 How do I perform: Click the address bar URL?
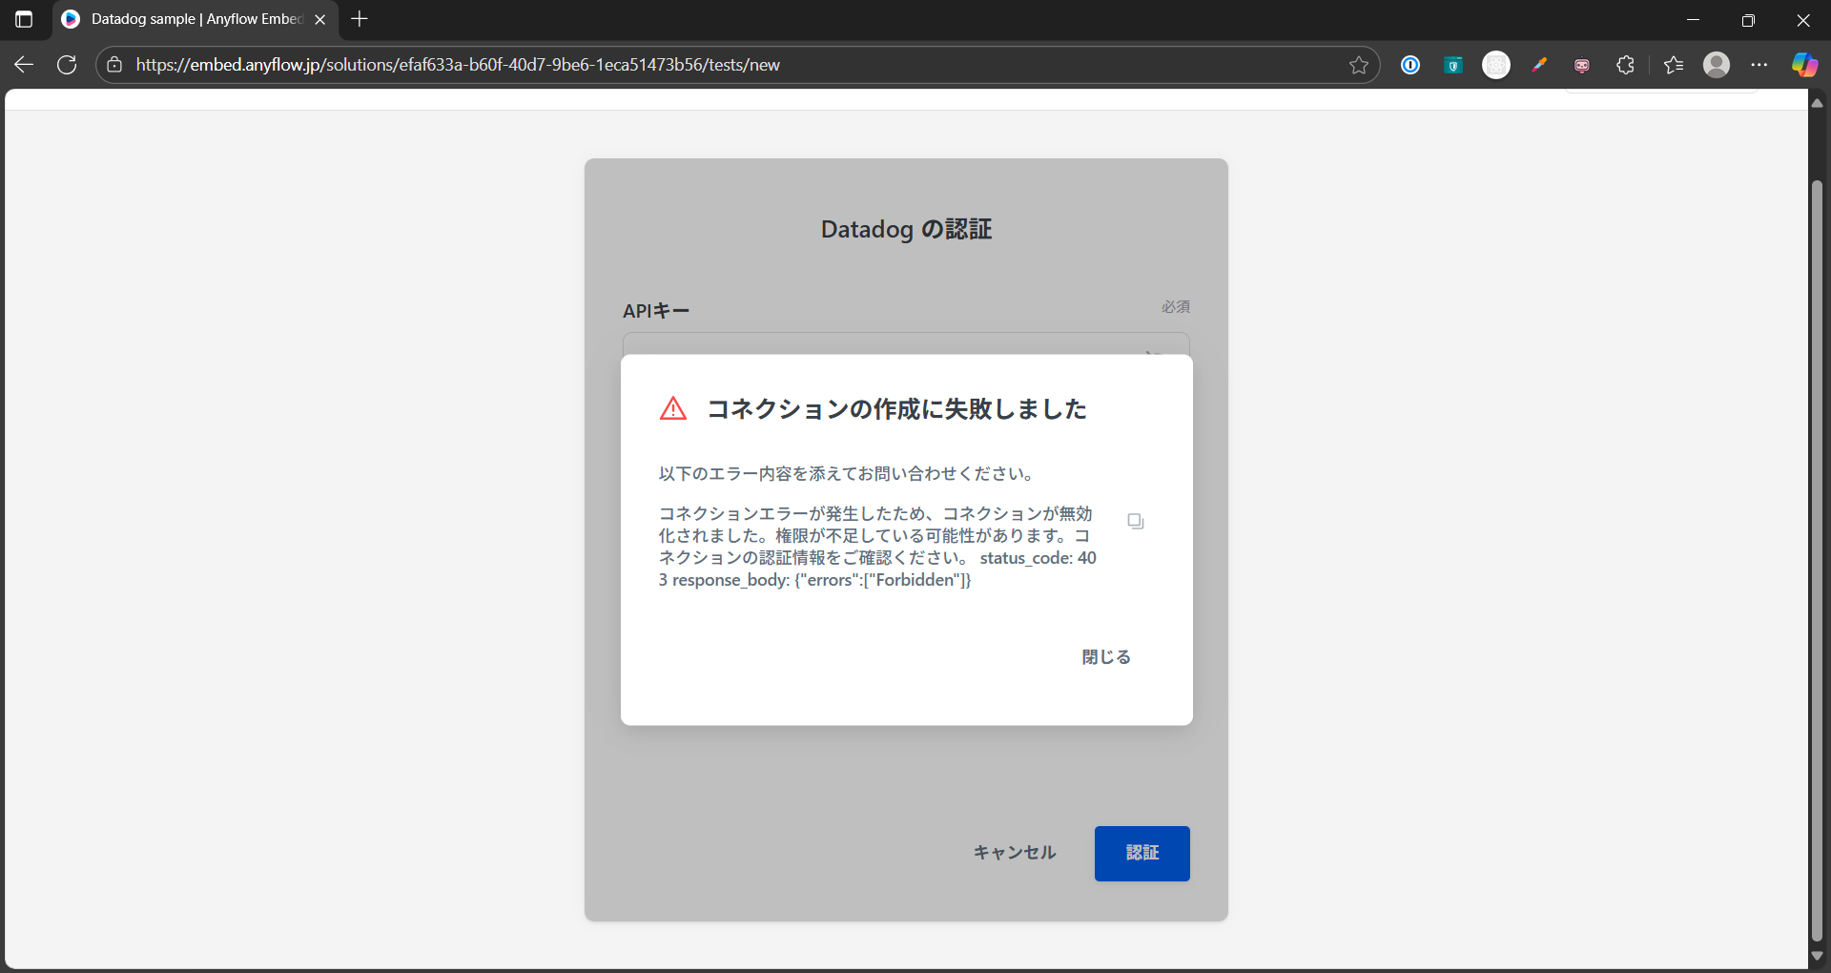click(458, 65)
